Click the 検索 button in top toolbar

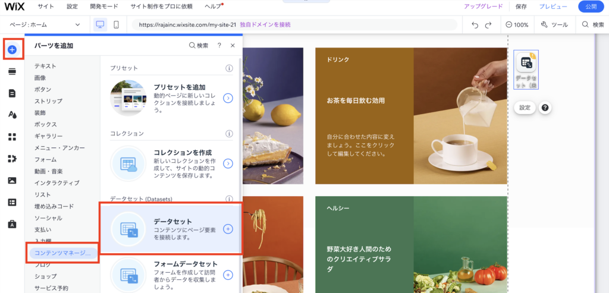tap(593, 25)
